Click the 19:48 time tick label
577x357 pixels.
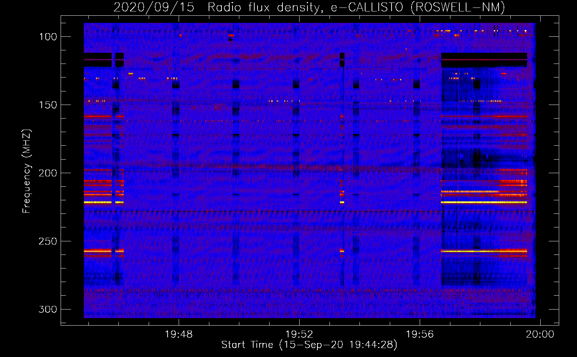coord(179,334)
